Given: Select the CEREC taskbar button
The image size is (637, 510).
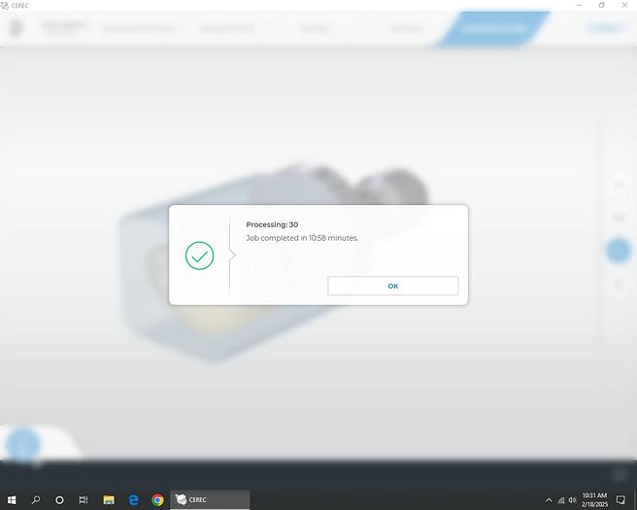Looking at the screenshot, I should click(210, 499).
